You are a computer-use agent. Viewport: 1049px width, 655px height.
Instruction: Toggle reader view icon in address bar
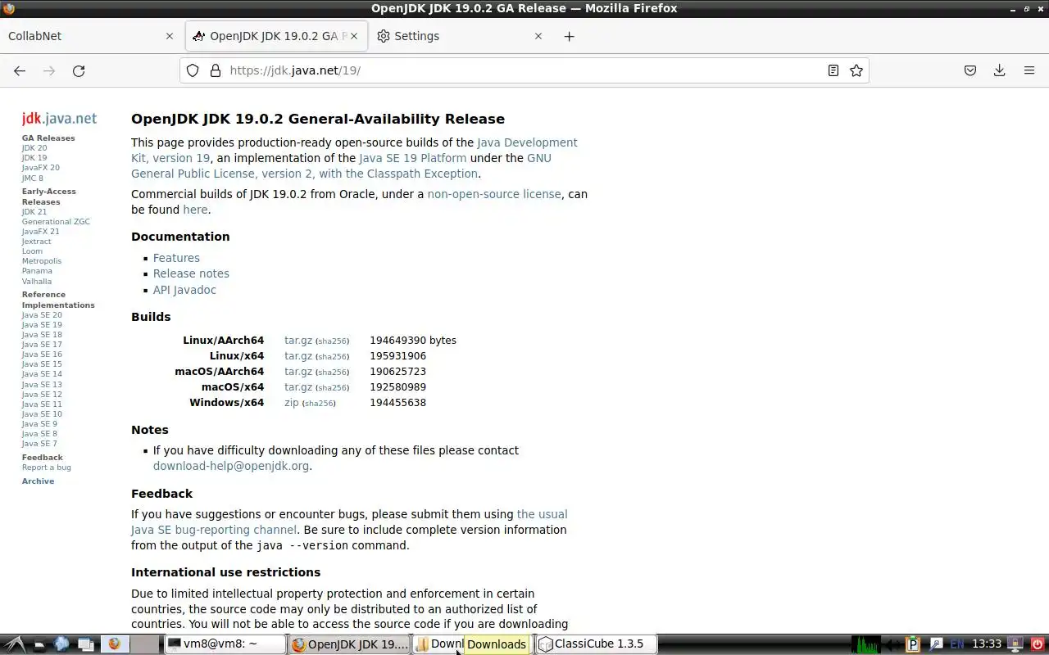833,70
